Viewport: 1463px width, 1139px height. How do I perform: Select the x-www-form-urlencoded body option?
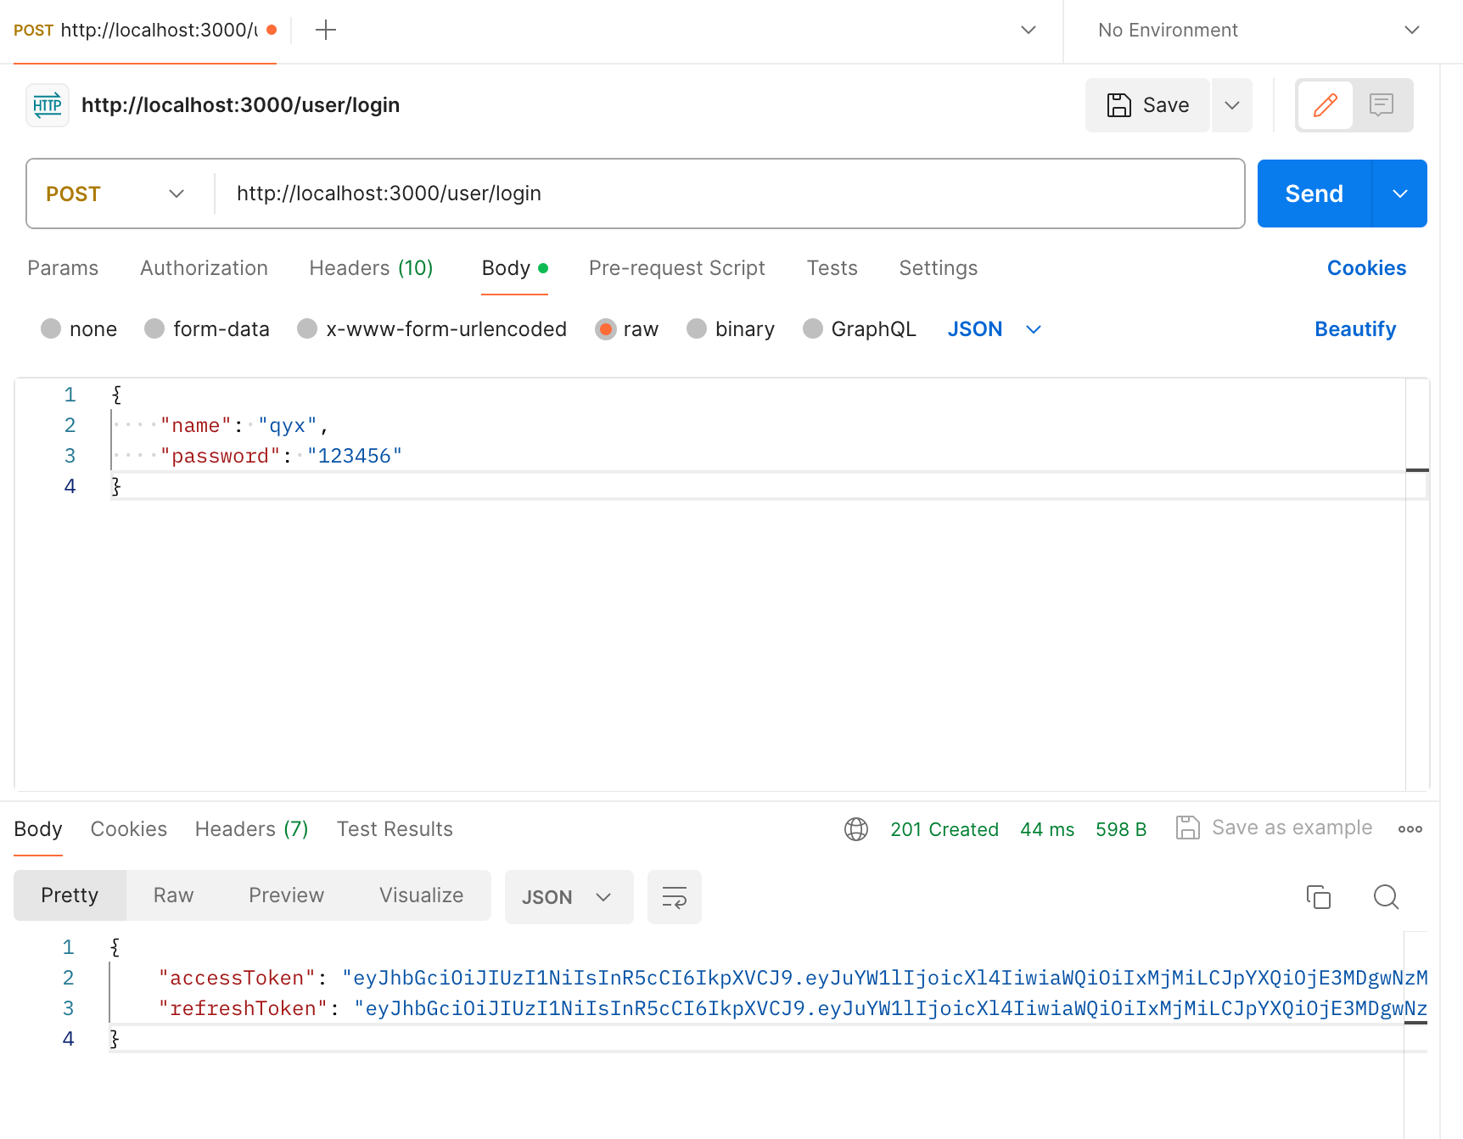coord(432,329)
